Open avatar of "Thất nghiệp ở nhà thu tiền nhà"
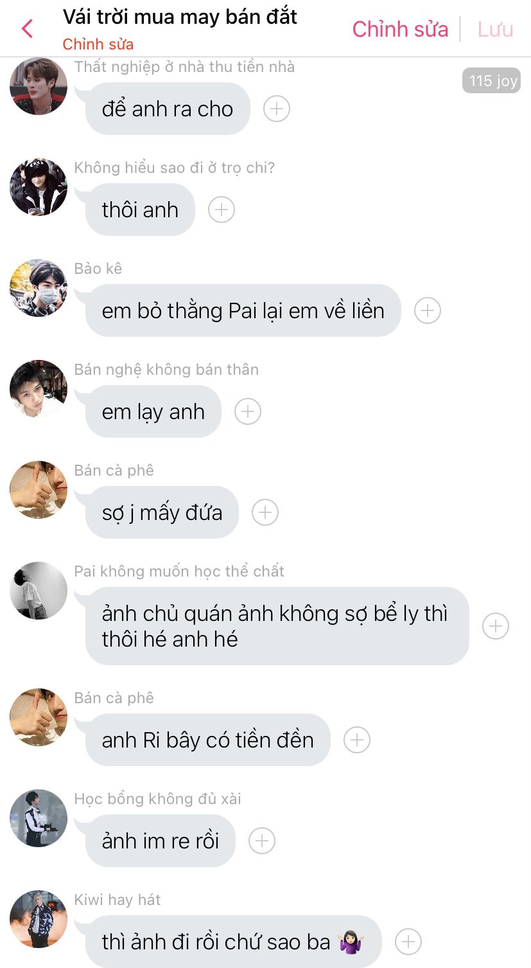This screenshot has width=531, height=968. 39,86
